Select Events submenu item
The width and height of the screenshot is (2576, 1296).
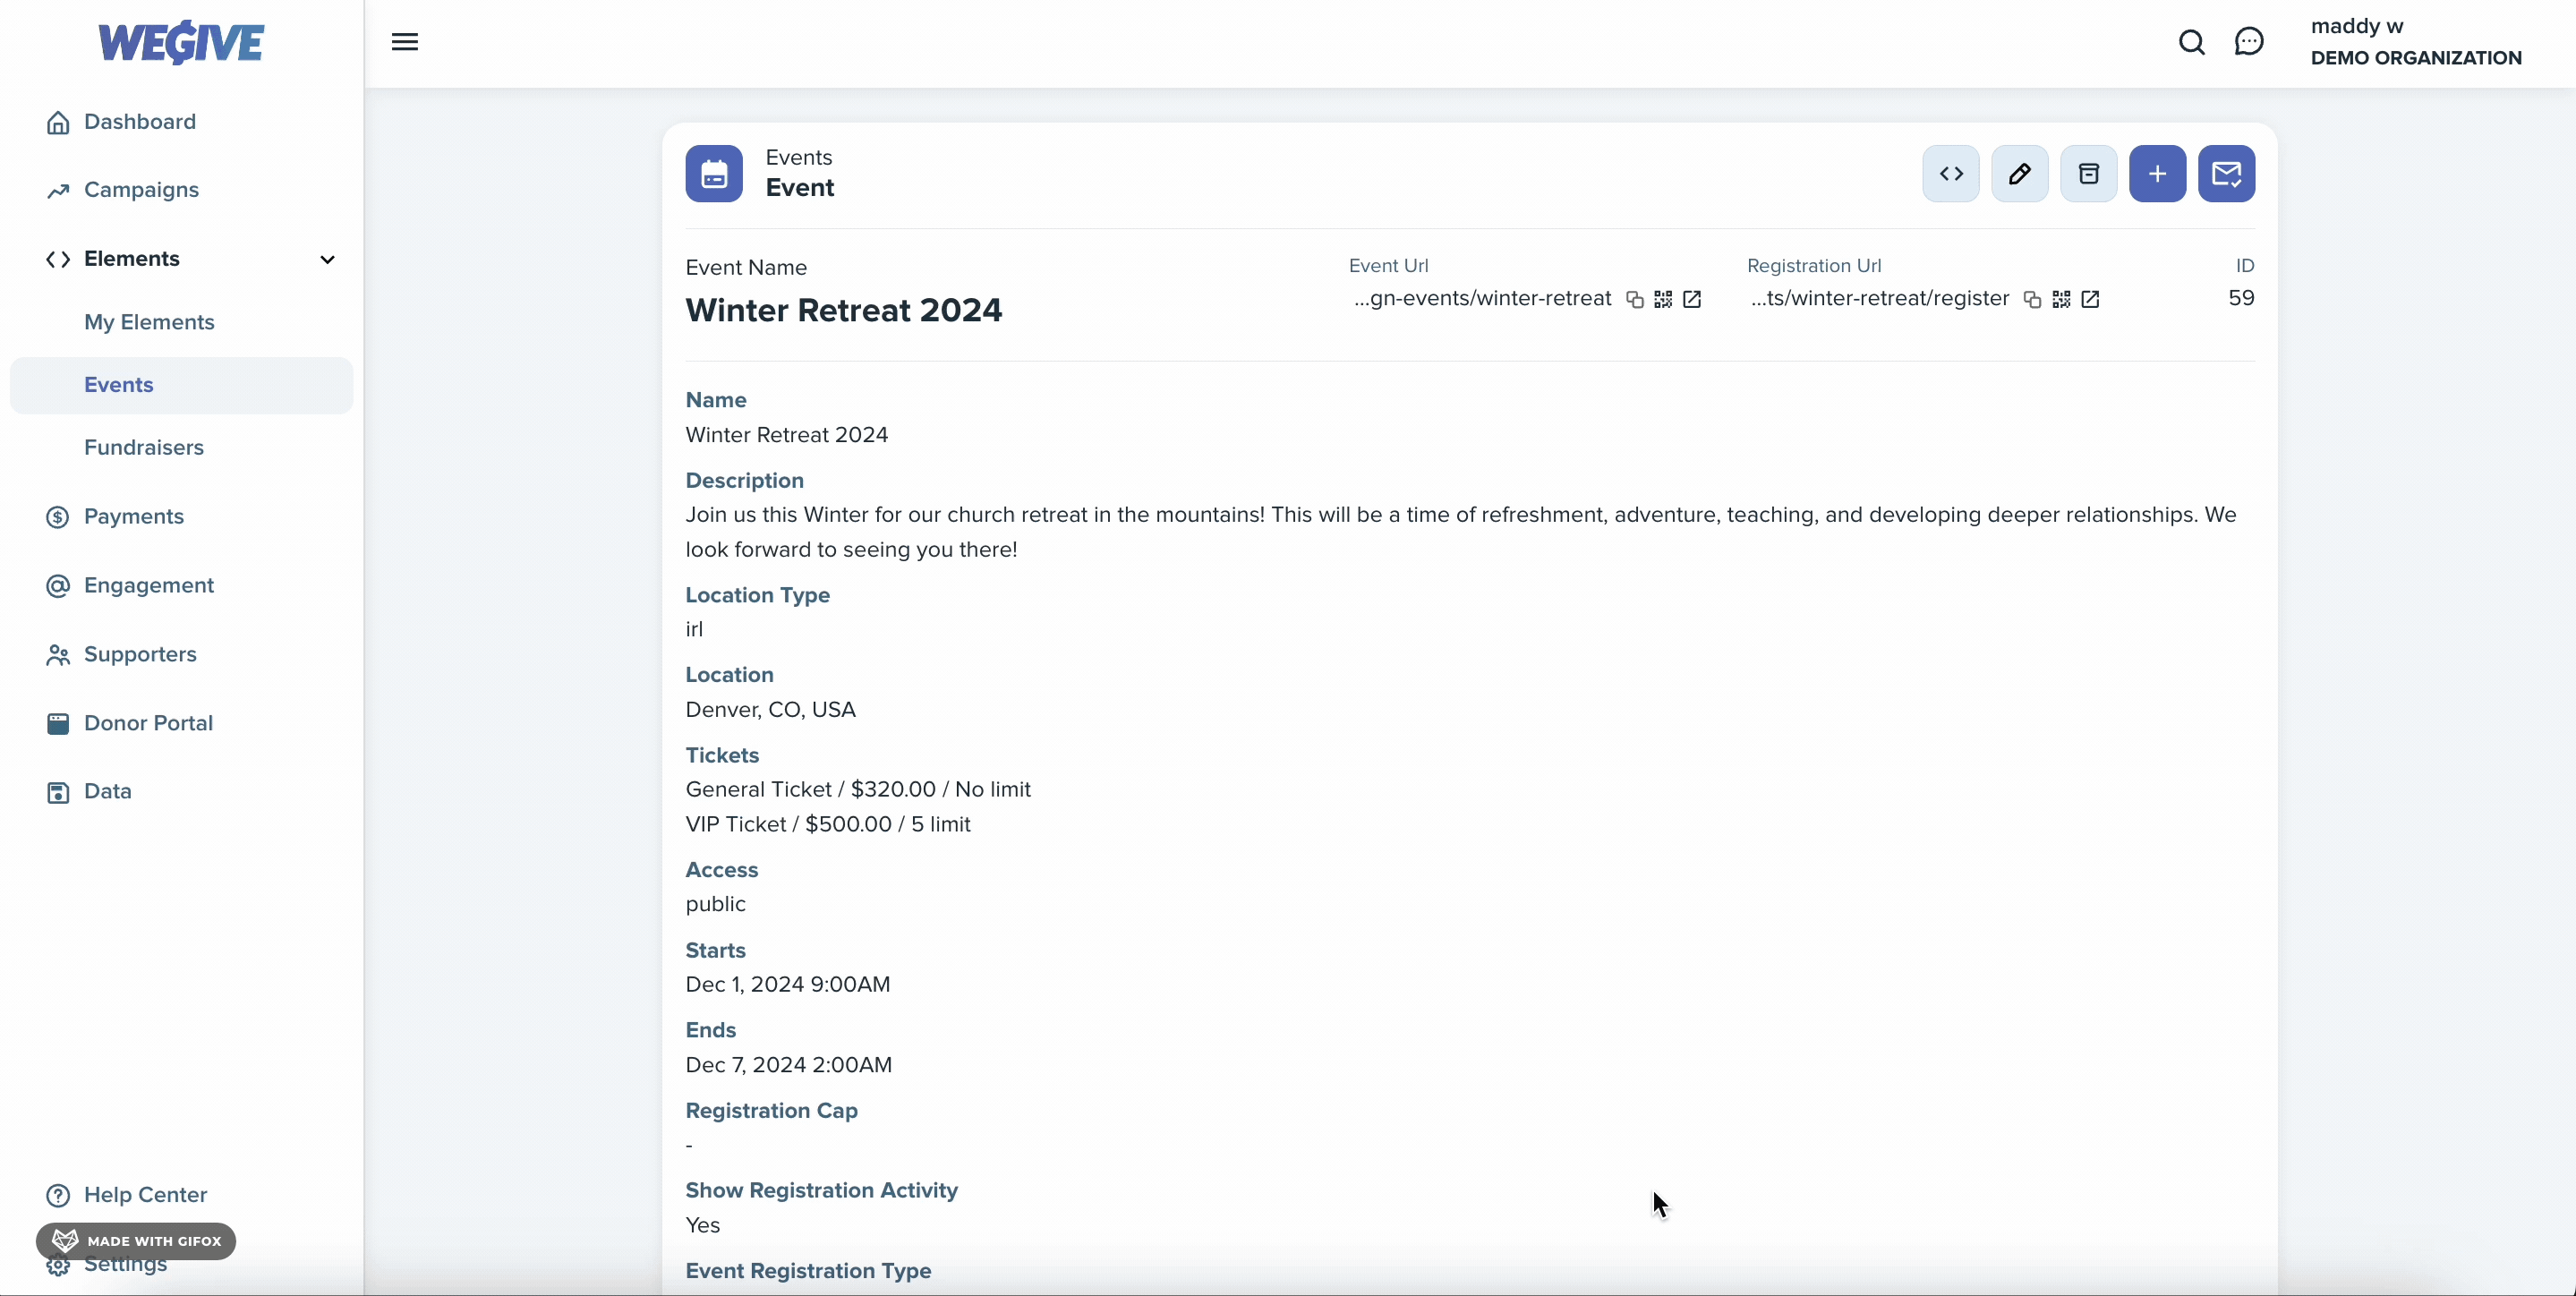click(181, 386)
